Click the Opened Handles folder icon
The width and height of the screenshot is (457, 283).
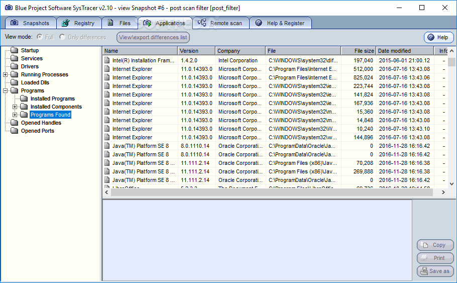click(x=14, y=123)
